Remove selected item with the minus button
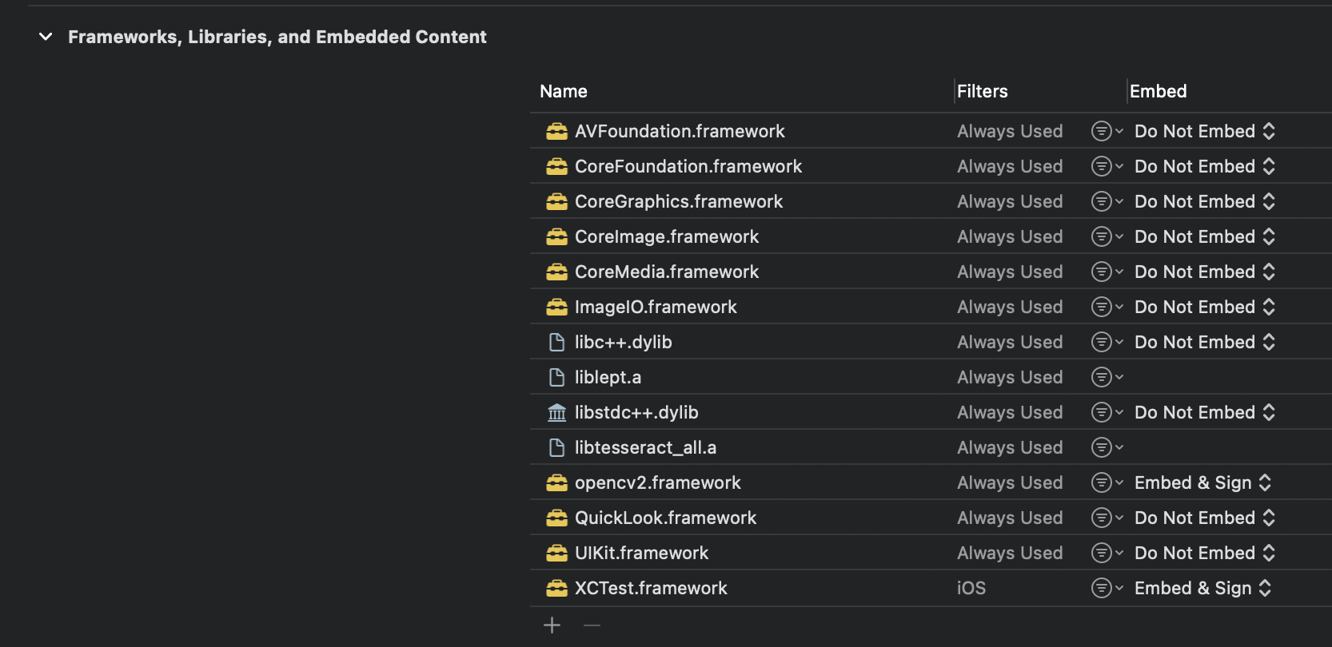This screenshot has width=1332, height=647. [592, 625]
